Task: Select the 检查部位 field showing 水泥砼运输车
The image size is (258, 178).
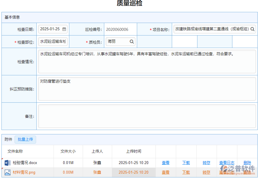Action: click(52, 41)
